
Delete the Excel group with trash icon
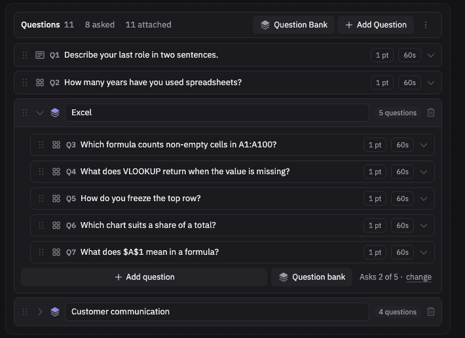pyautogui.click(x=431, y=113)
